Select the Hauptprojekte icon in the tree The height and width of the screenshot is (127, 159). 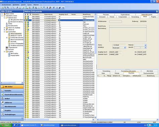click(x=9, y=56)
